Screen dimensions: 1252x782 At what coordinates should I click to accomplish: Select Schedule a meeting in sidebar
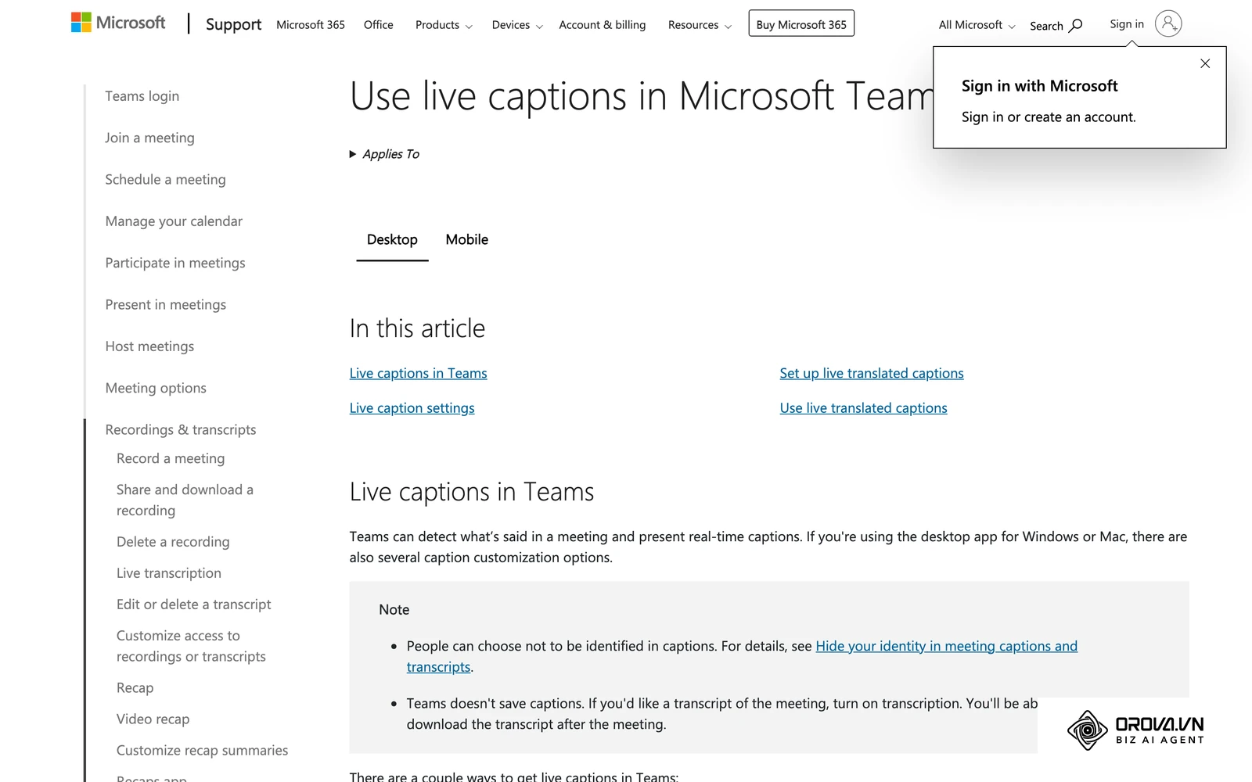(166, 180)
